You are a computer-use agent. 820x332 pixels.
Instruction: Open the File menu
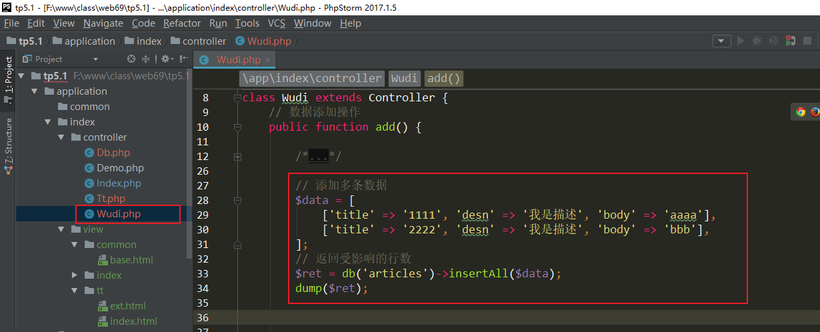pos(11,23)
